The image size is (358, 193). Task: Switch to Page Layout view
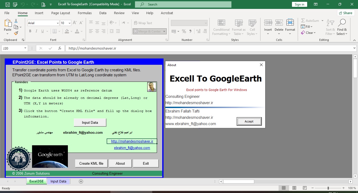(x=294, y=188)
